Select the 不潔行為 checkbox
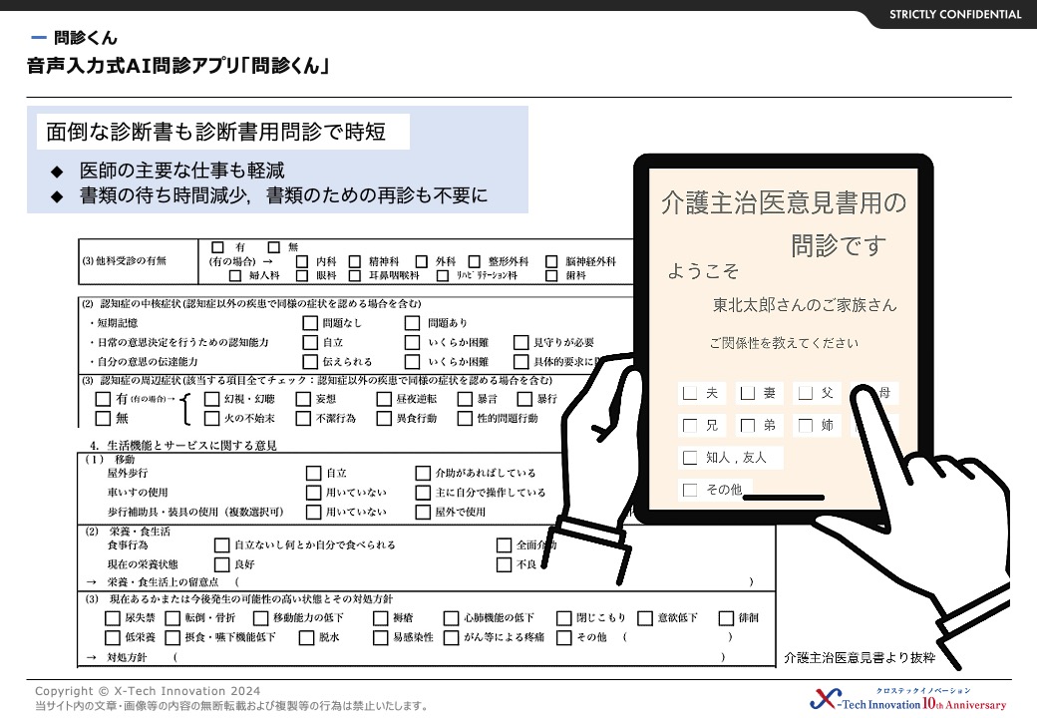The image size is (1037, 718). tap(303, 419)
